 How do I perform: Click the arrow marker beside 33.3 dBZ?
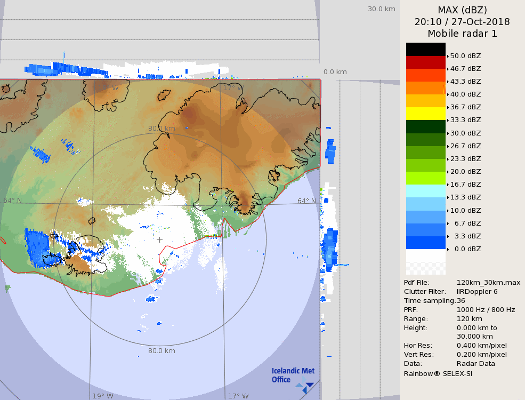coord(448,120)
